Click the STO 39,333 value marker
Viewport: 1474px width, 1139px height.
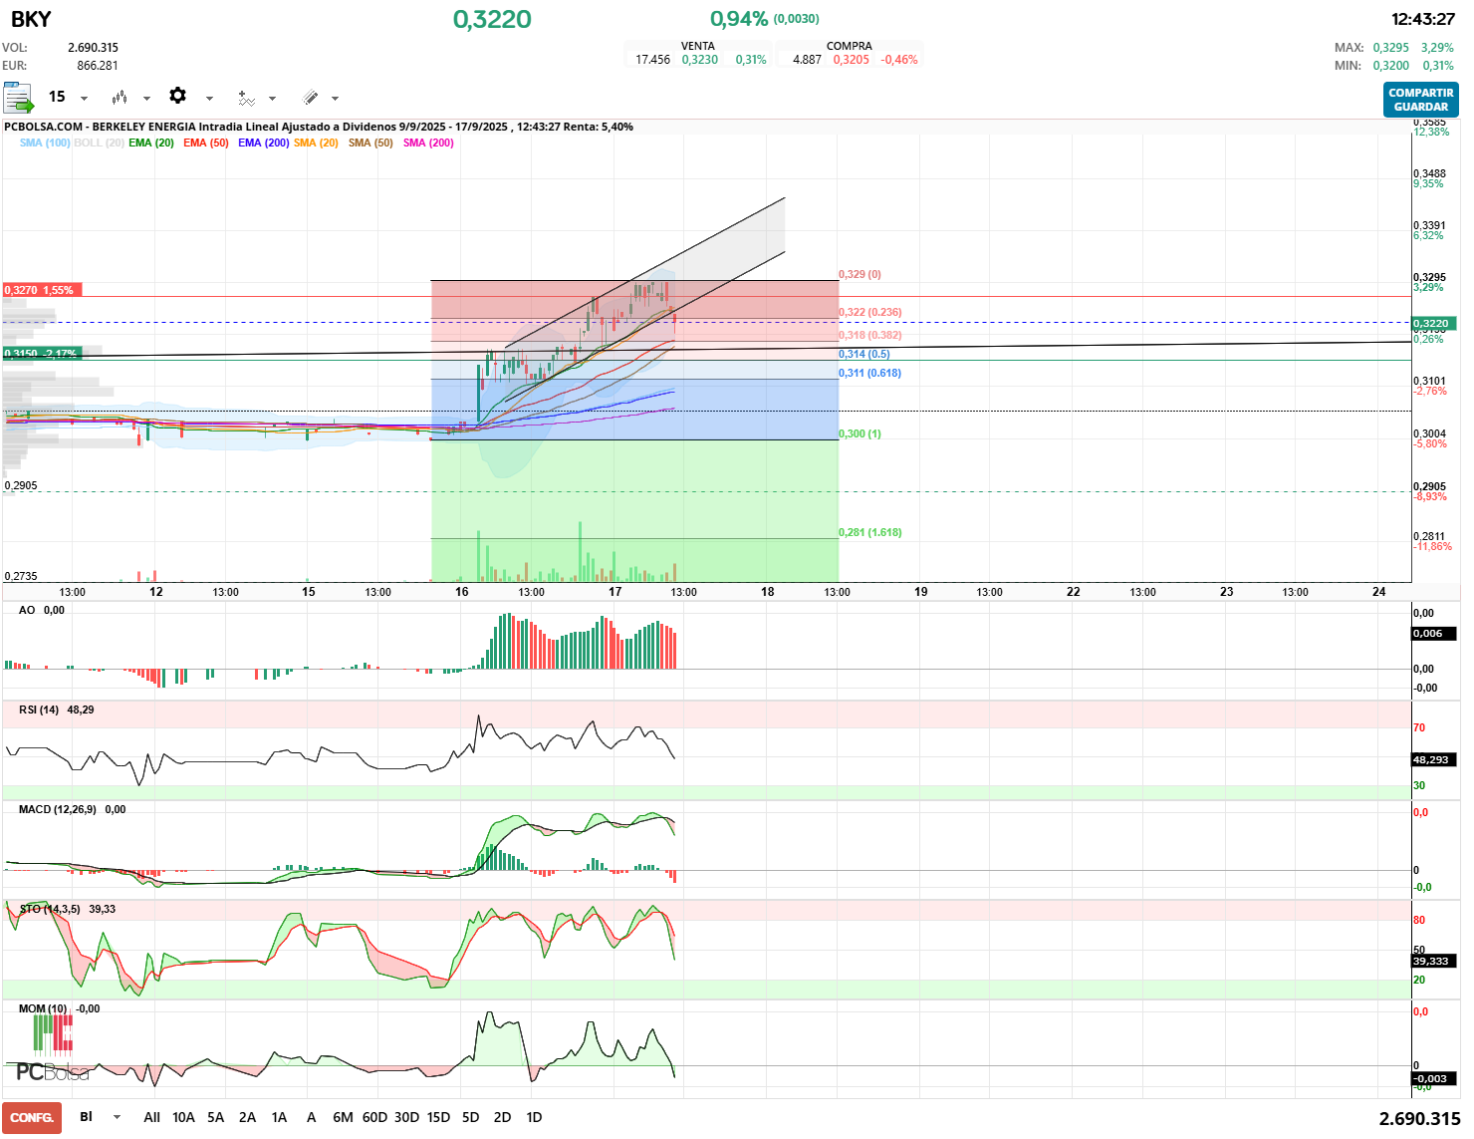point(1434,961)
